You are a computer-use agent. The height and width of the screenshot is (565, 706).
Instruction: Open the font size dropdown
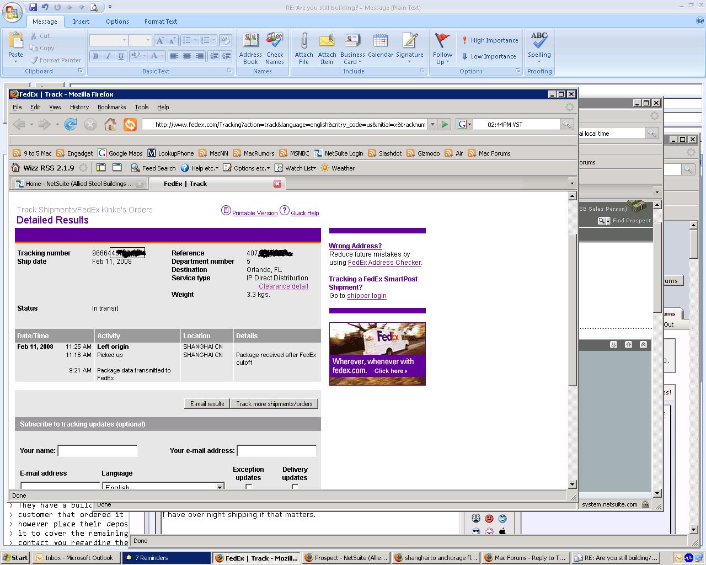[x=148, y=40]
